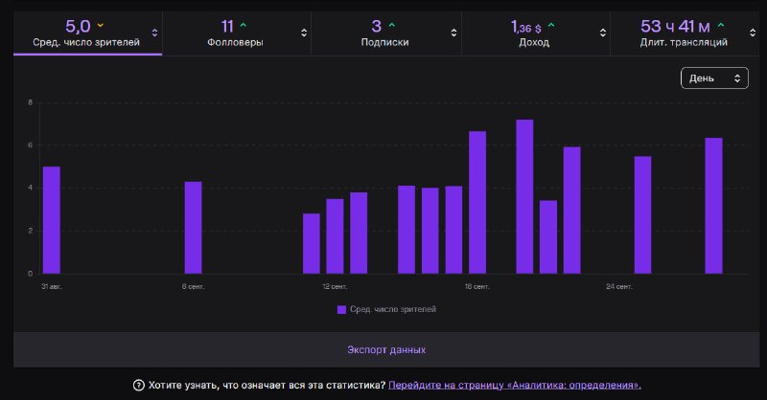Select the Длит. трансляций metric tab
The height and width of the screenshot is (400, 767).
click(x=685, y=33)
